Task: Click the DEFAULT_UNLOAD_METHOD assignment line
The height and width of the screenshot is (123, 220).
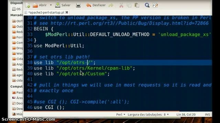Action: (x=128, y=35)
